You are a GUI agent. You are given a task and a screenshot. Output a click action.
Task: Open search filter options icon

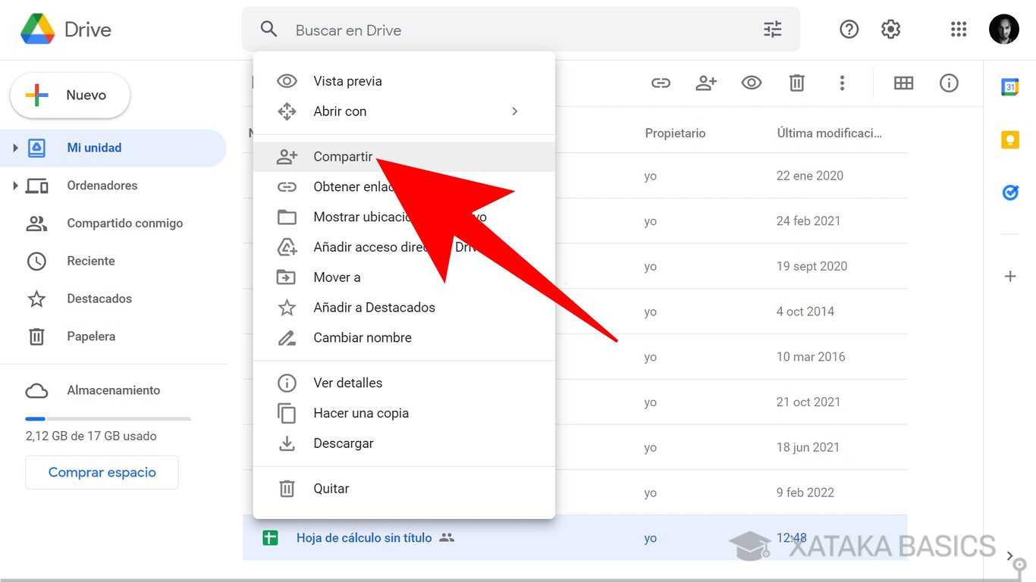pos(772,30)
